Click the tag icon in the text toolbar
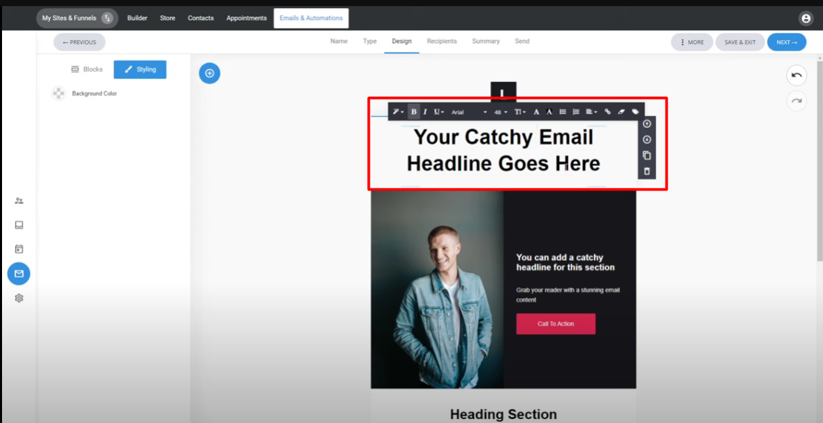 [x=635, y=112]
